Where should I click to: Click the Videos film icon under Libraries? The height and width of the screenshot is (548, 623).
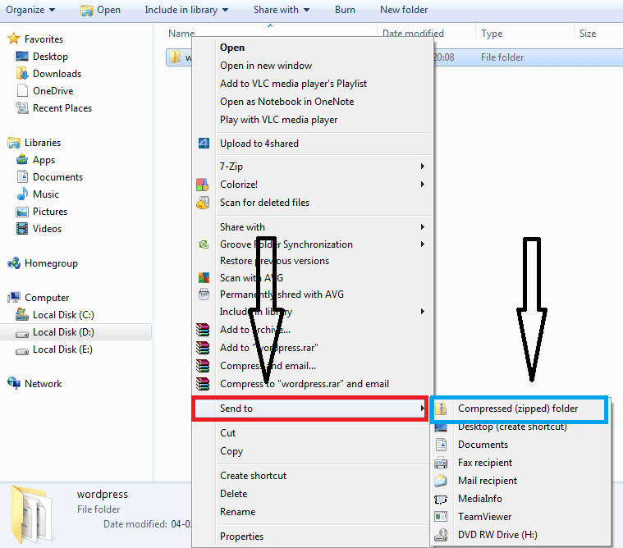pos(22,228)
